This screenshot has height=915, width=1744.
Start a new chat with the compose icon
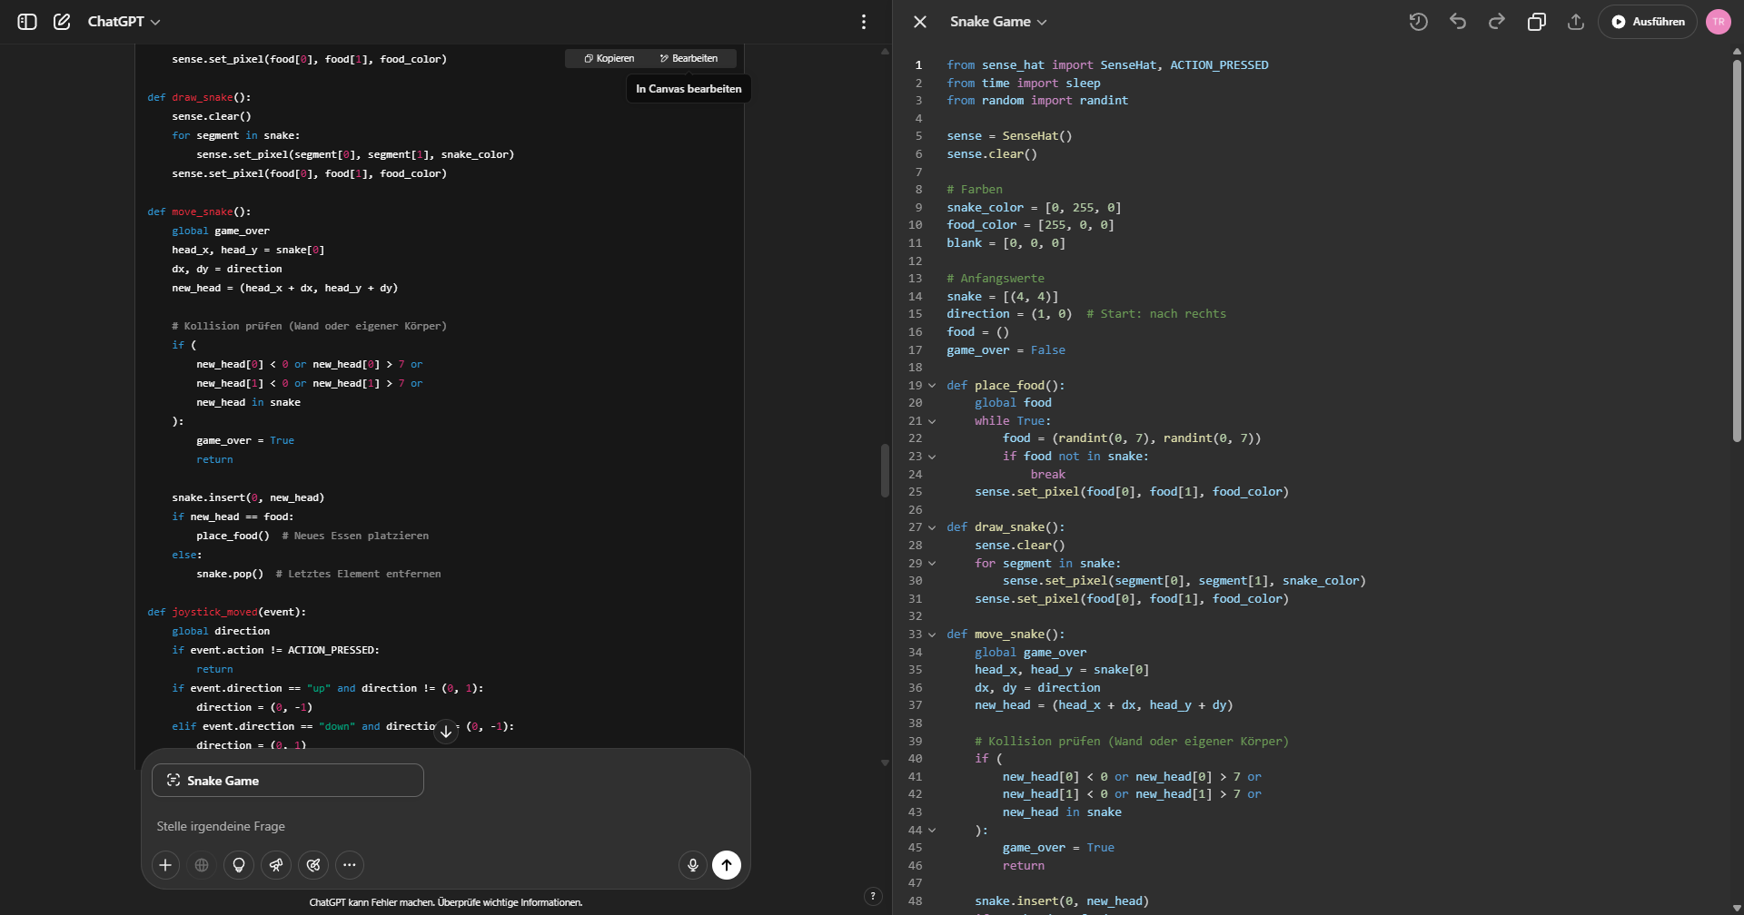point(62,22)
